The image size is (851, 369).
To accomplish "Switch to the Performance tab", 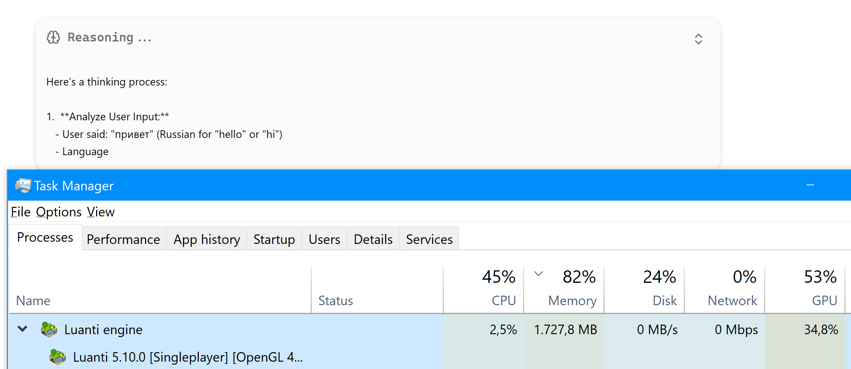I will (124, 239).
